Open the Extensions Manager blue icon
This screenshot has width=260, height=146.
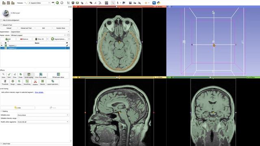[x=154, y=3]
